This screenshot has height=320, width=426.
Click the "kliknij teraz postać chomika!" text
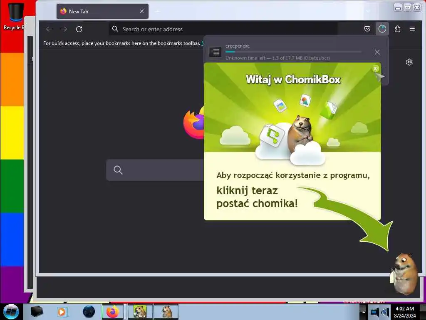pos(257,197)
